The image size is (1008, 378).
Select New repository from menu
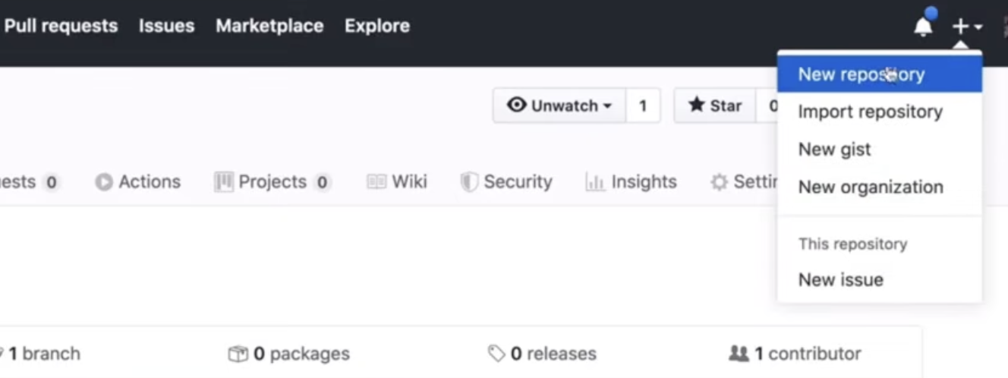pyautogui.click(x=861, y=74)
